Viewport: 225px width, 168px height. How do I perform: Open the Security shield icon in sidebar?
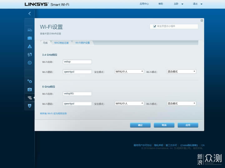point(30,105)
